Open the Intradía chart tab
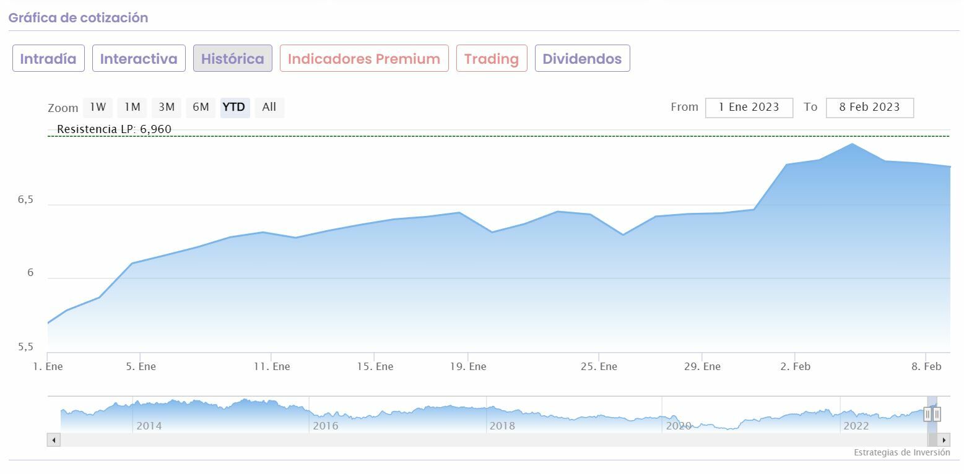The height and width of the screenshot is (474, 964). [x=48, y=59]
